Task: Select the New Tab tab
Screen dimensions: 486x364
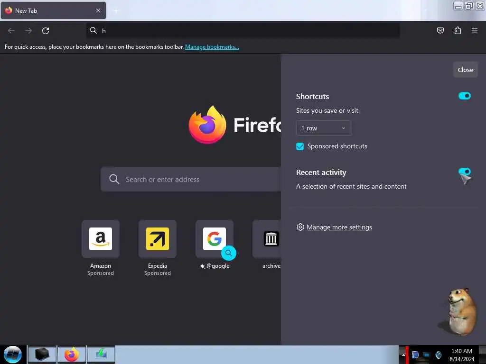Action: click(53, 10)
